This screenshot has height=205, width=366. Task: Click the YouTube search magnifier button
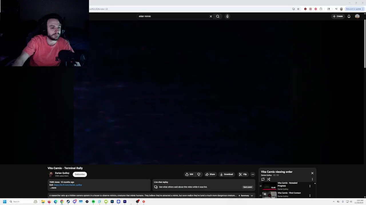[218, 16]
